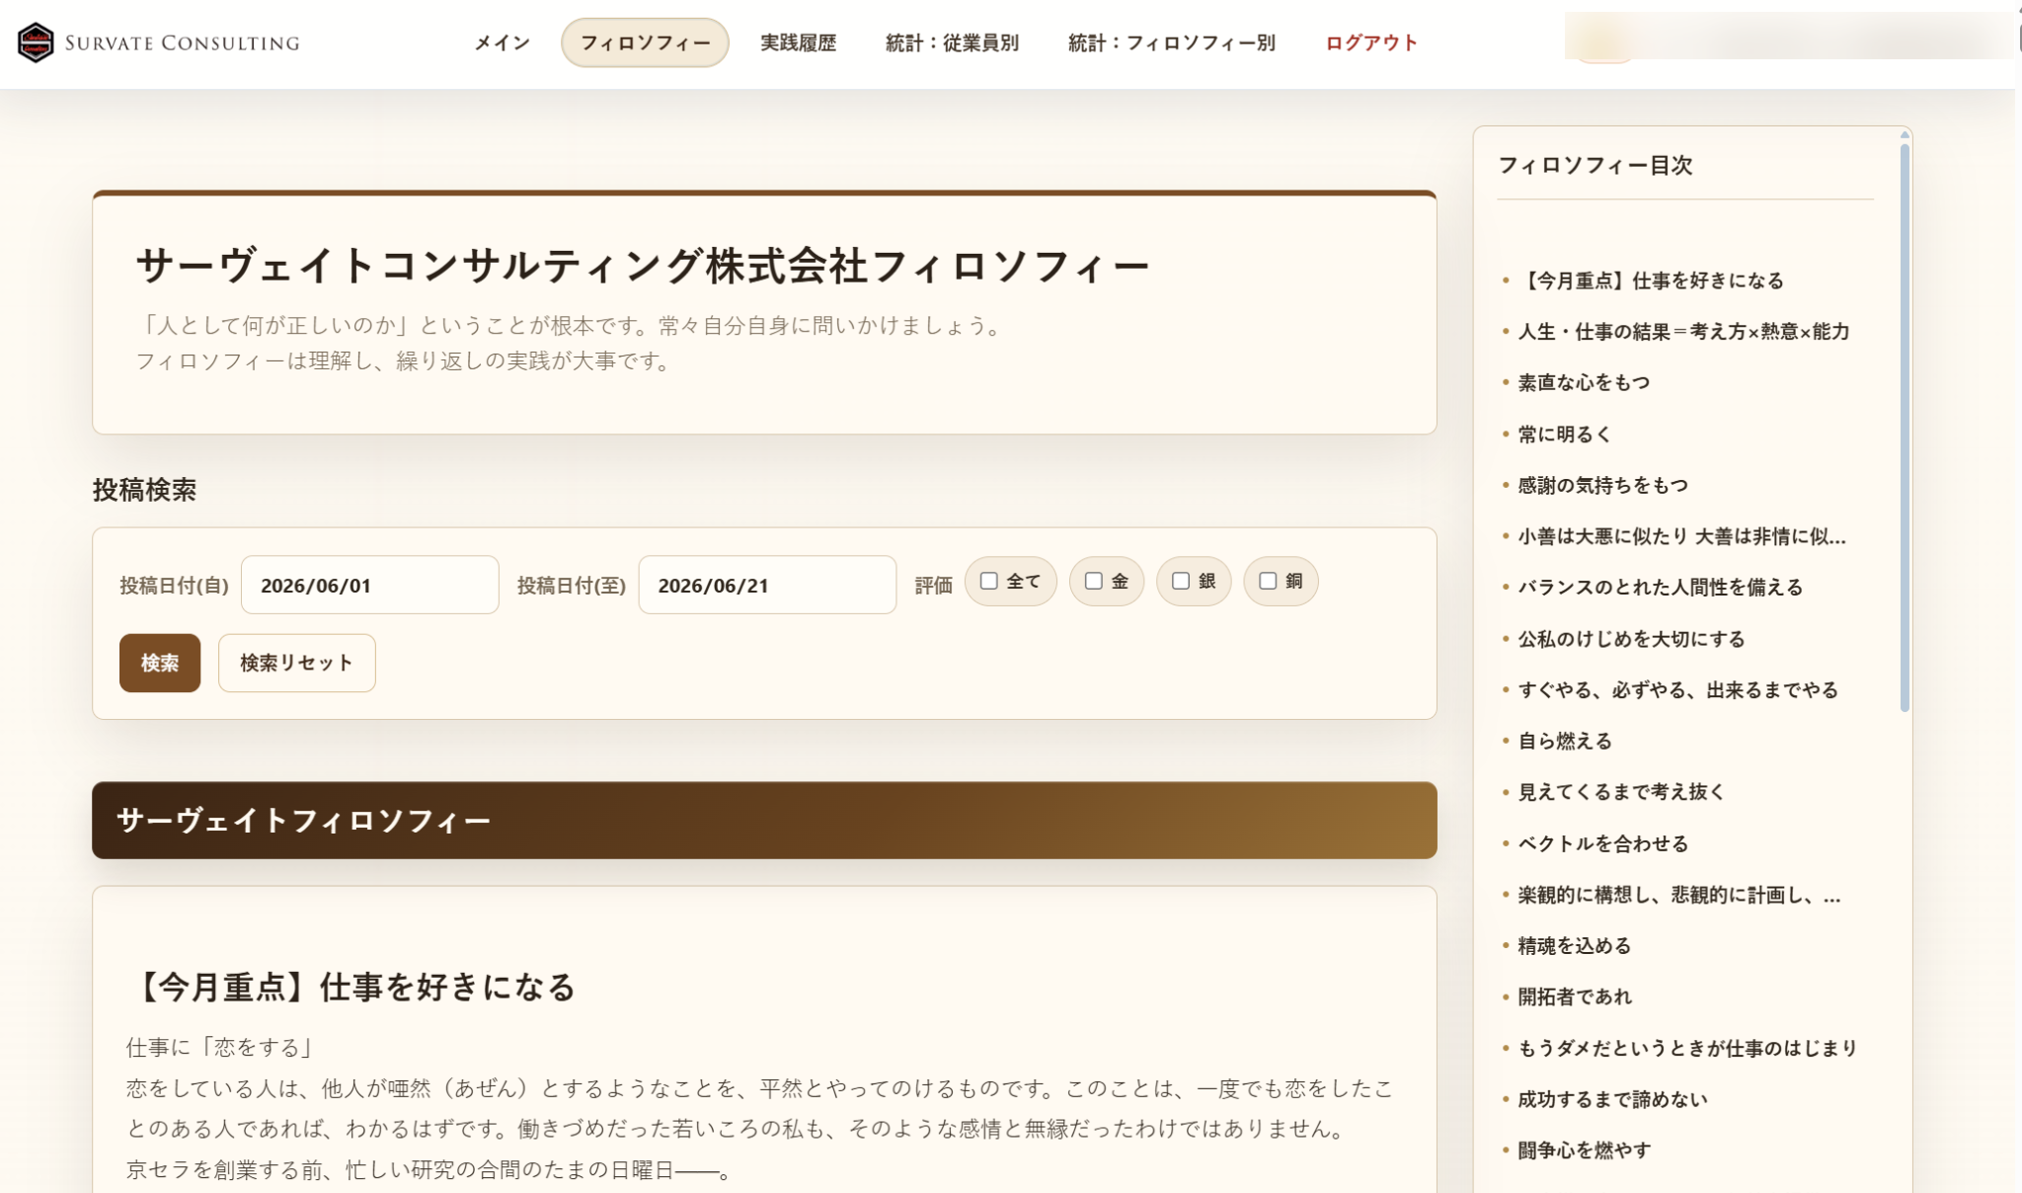This screenshot has height=1193, width=2022.
Task: Click the 検索リセット button
Action: coord(296,663)
